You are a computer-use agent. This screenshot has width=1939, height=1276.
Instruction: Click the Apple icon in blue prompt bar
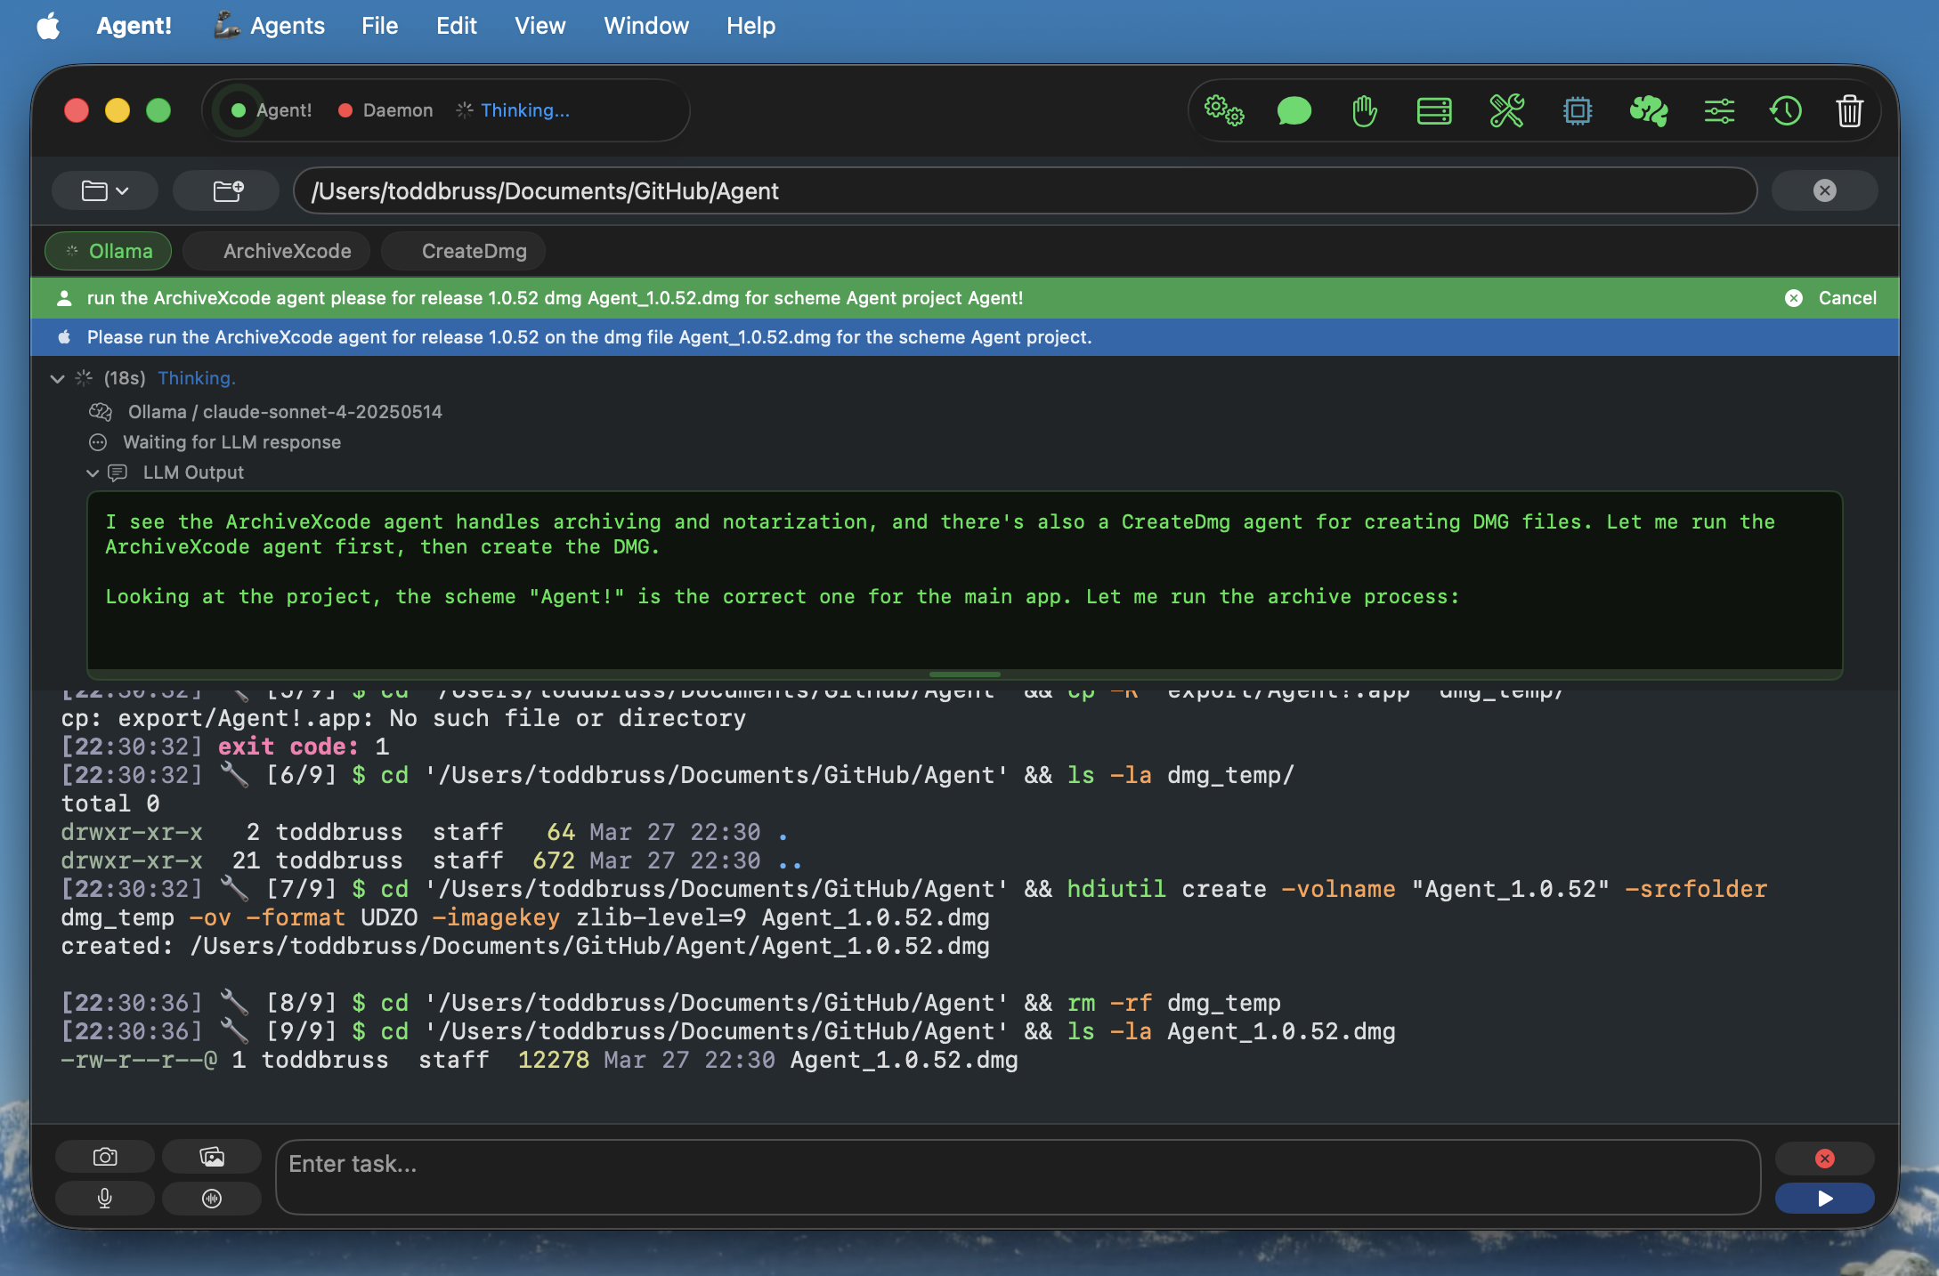click(x=64, y=337)
